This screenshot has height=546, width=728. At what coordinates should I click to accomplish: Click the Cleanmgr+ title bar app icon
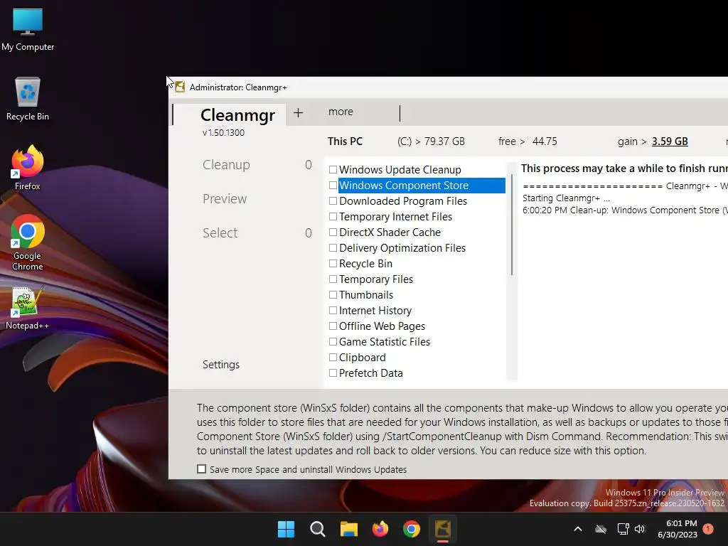click(180, 87)
